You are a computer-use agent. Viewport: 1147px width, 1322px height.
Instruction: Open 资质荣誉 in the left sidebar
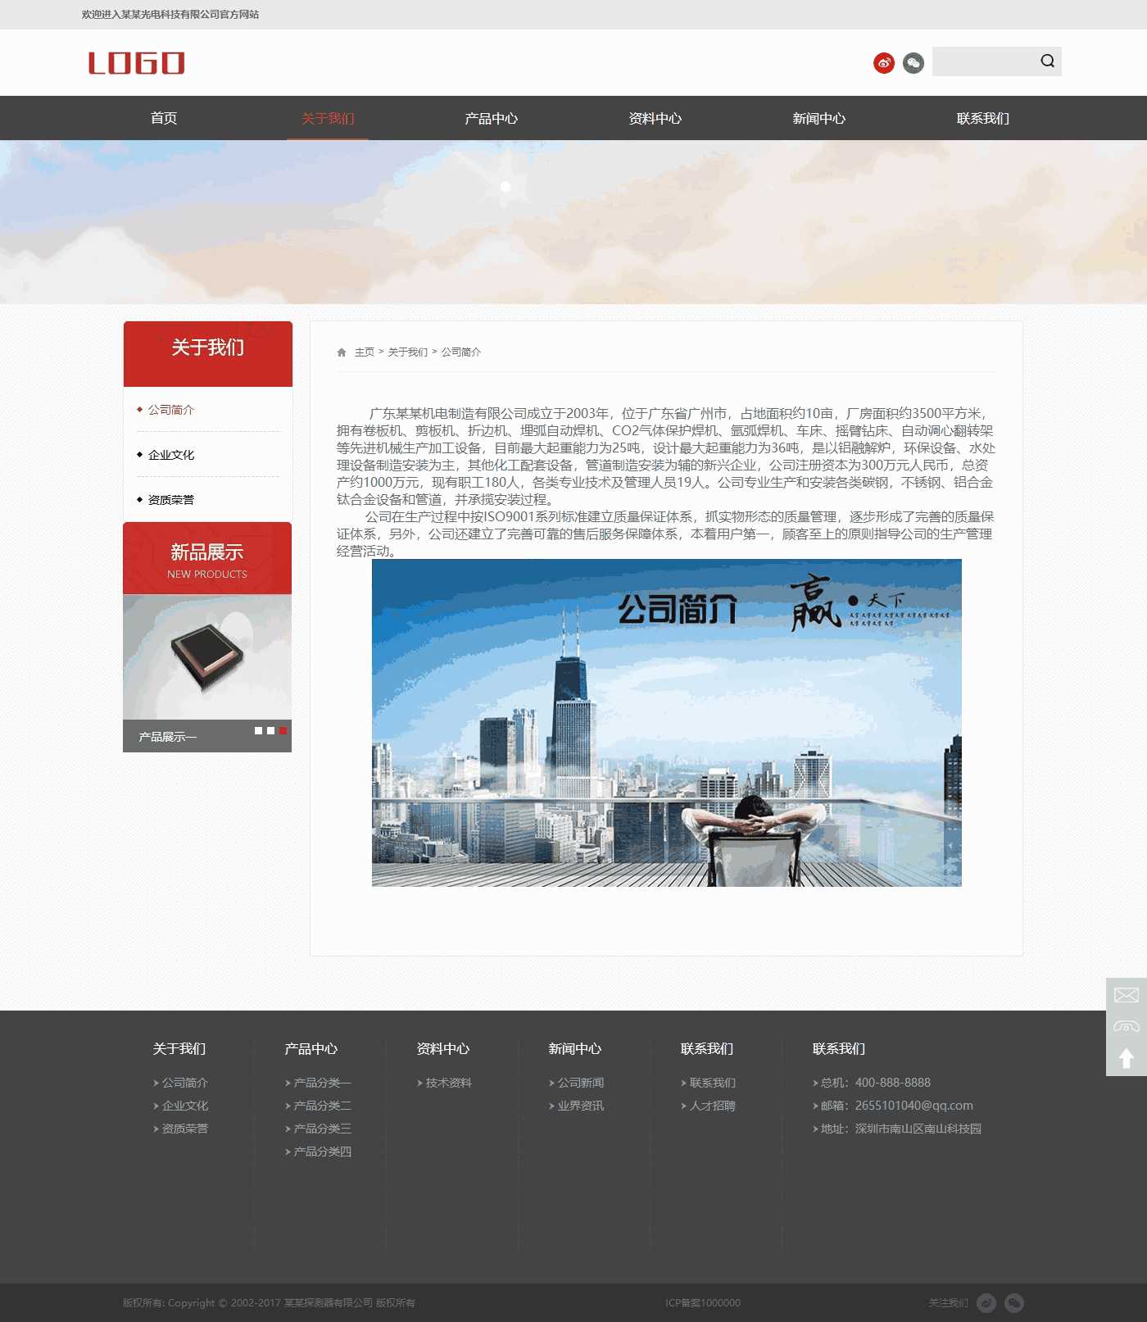click(x=171, y=500)
